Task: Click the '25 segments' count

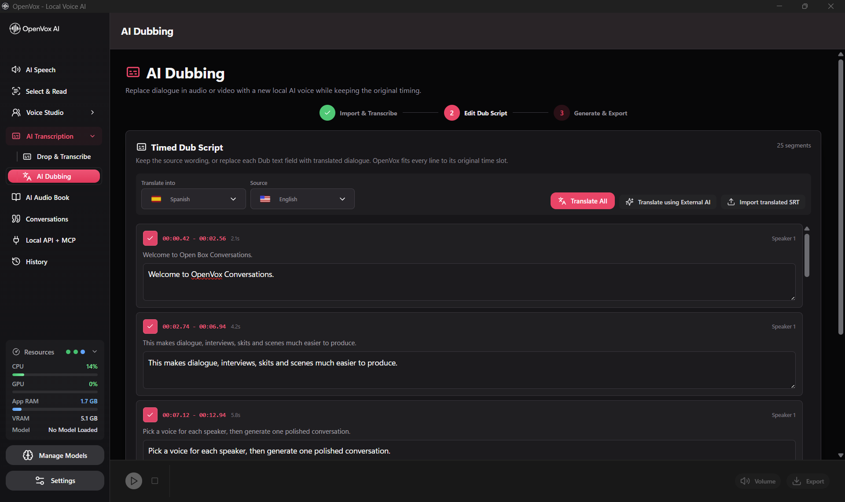Action: click(x=794, y=145)
